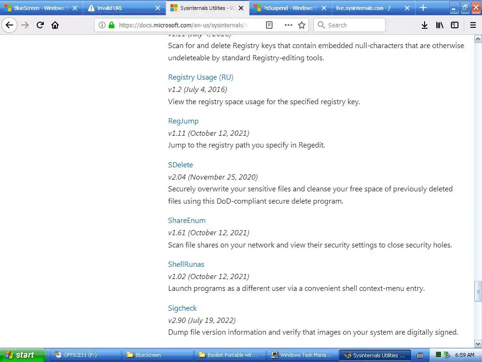This screenshot has height=362, width=482.
Task: Click the scrollbar up arrow
Action: tap(478, 39)
